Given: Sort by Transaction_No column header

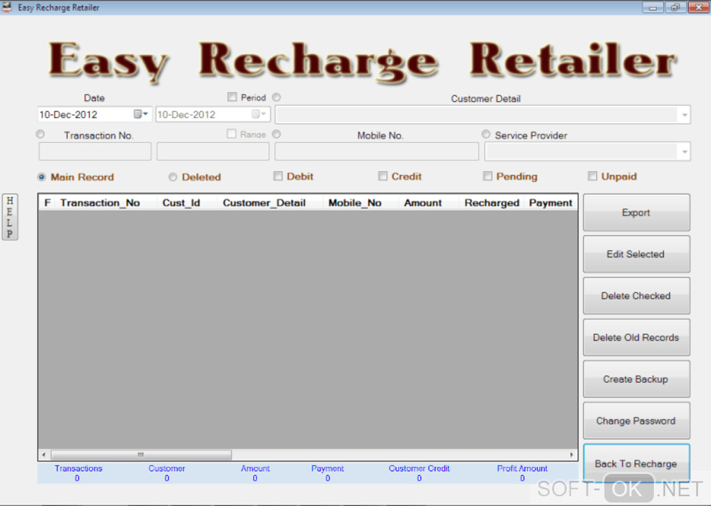Looking at the screenshot, I should pos(100,203).
